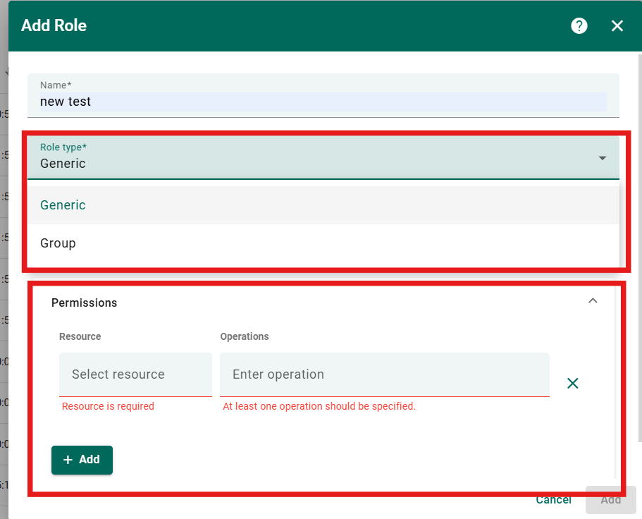Select the Generic role type option
This screenshot has height=519, width=642.
click(323, 204)
